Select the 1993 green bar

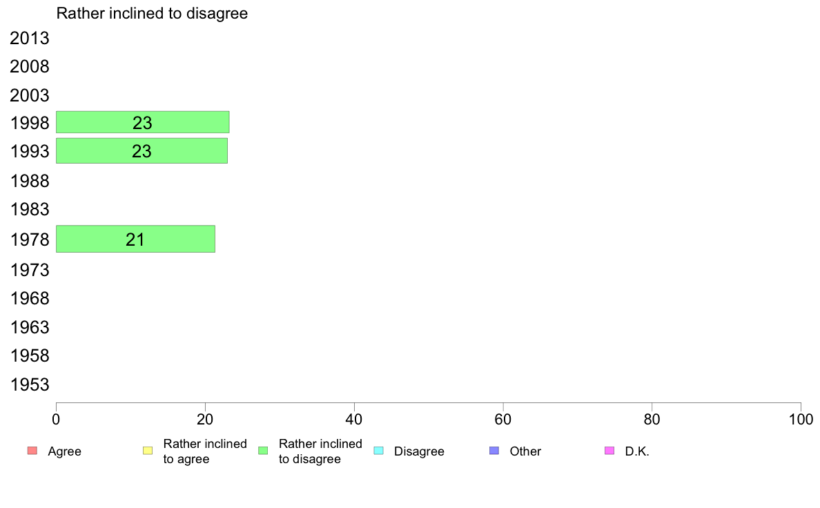pyautogui.click(x=141, y=150)
